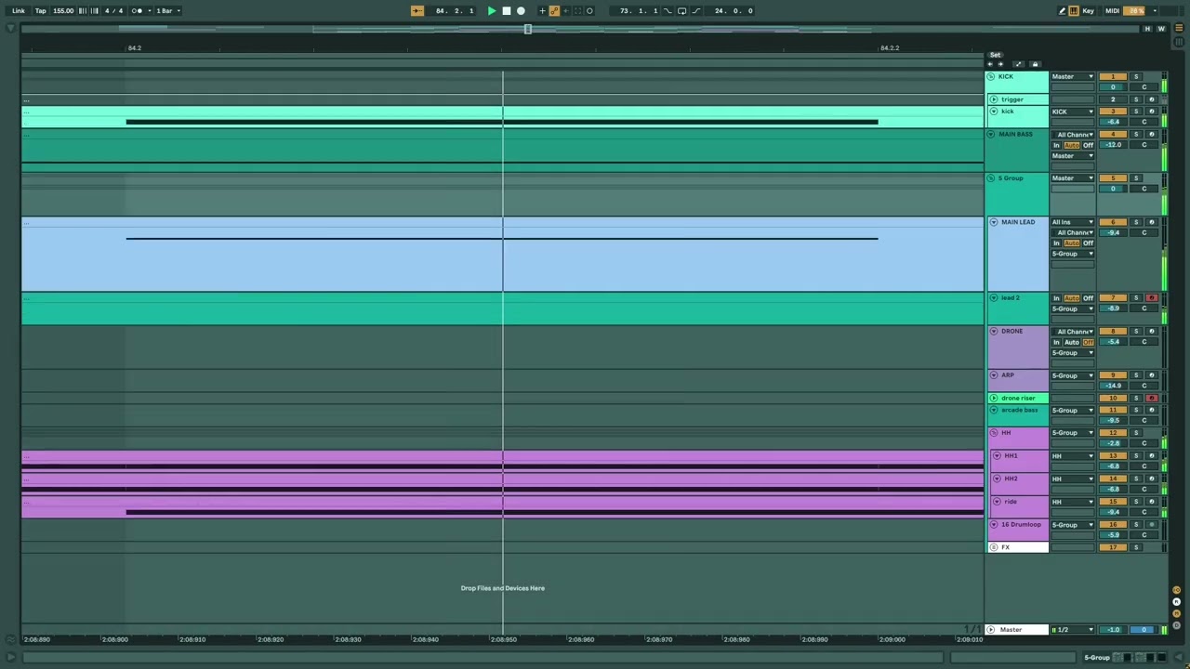
Task: Click the 4 / 4 time signature field
Action: [x=113, y=11]
